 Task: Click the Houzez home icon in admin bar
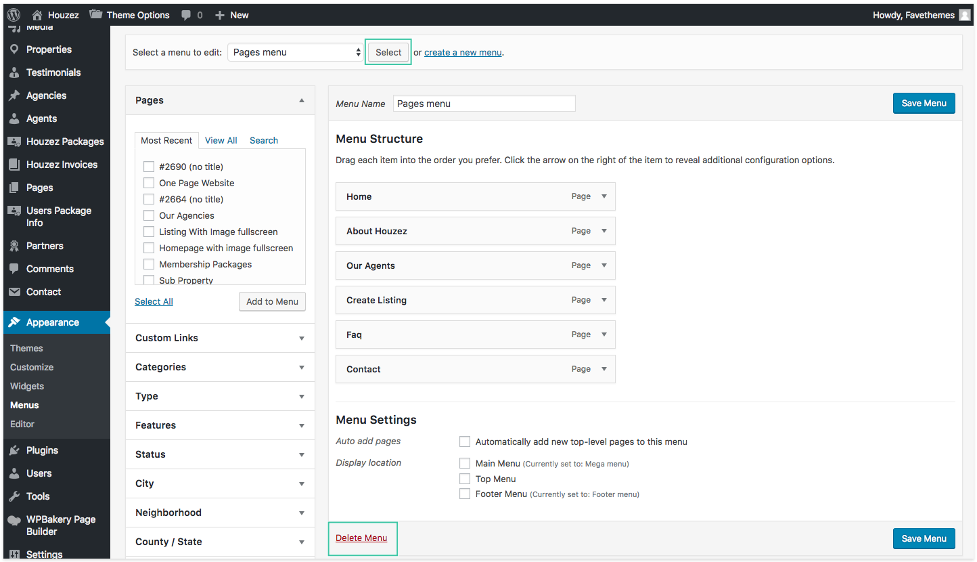point(37,15)
